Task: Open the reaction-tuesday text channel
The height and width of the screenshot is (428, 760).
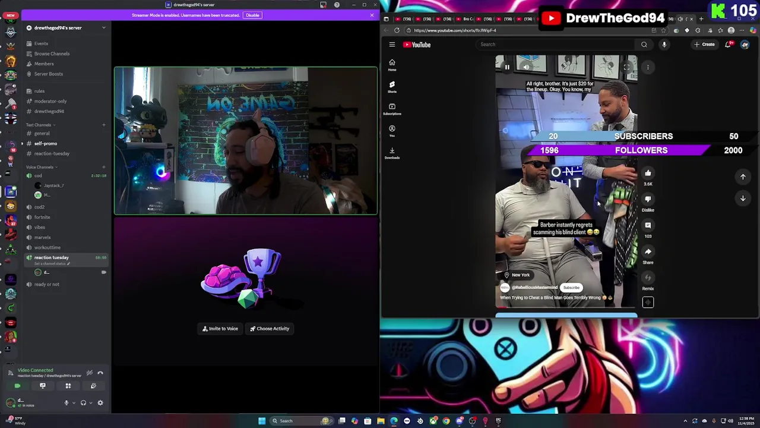Action: coord(52,153)
